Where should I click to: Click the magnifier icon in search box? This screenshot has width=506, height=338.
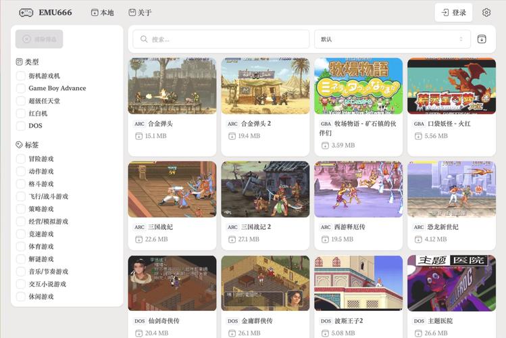pyautogui.click(x=144, y=39)
